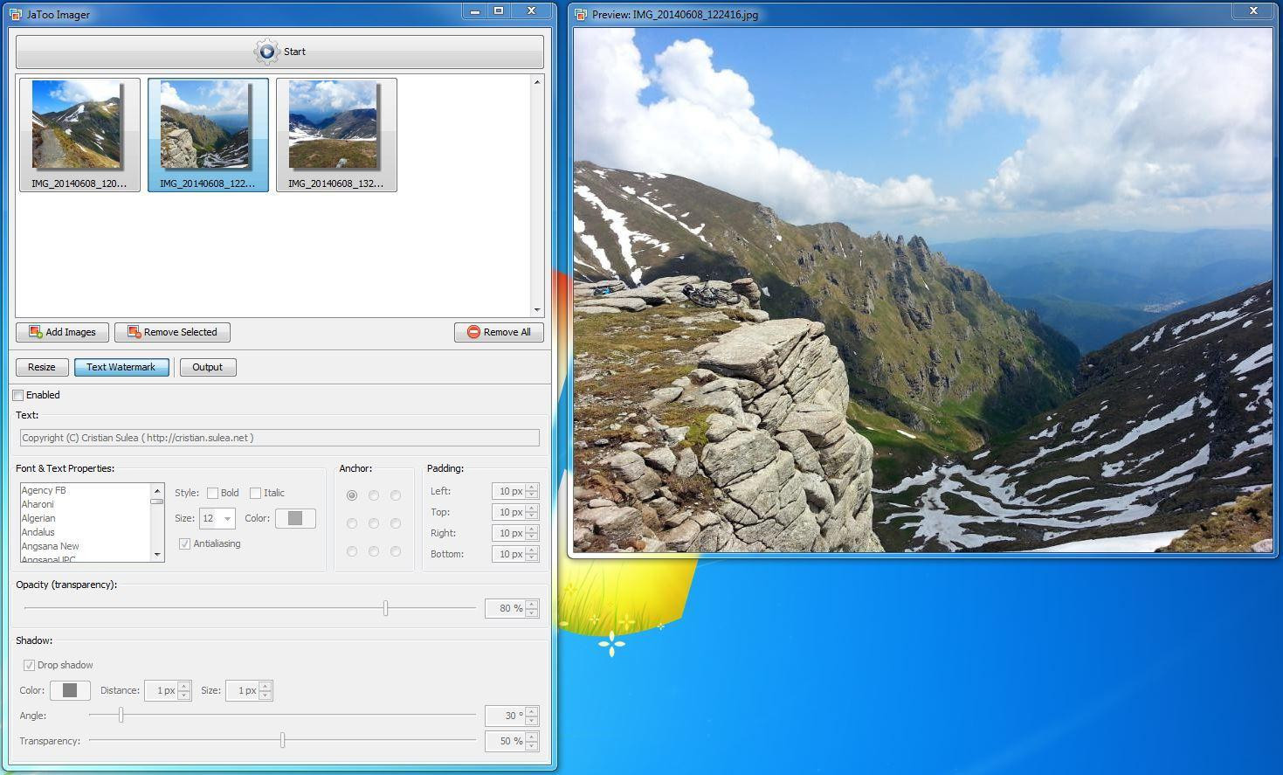Click the Start button

coord(279,52)
